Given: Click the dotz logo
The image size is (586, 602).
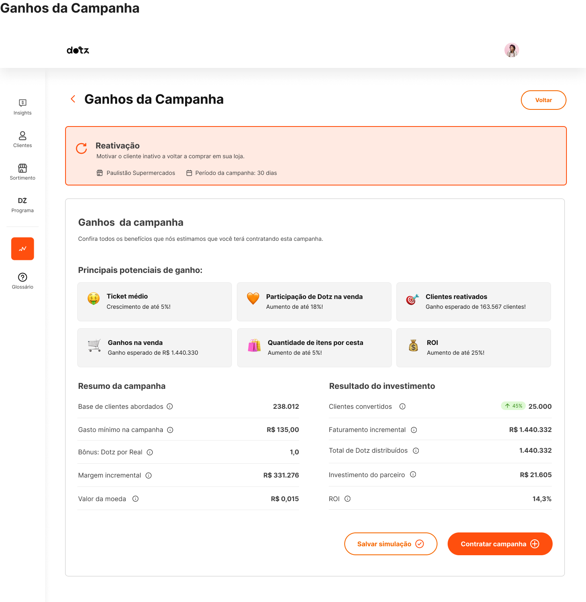Looking at the screenshot, I should click(78, 50).
